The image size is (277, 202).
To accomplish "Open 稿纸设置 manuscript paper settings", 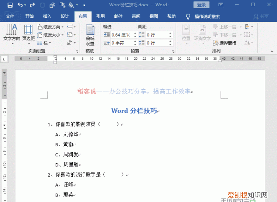I will pos(90,35).
